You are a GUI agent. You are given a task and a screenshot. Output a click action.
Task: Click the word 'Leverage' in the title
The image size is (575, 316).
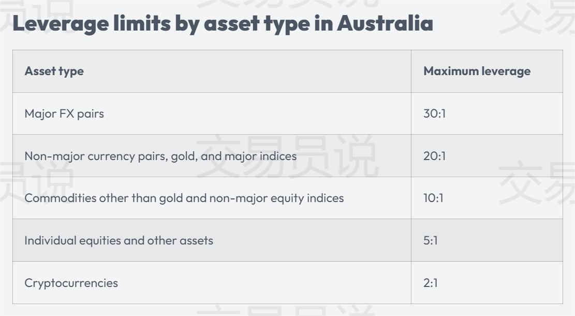[x=61, y=24]
